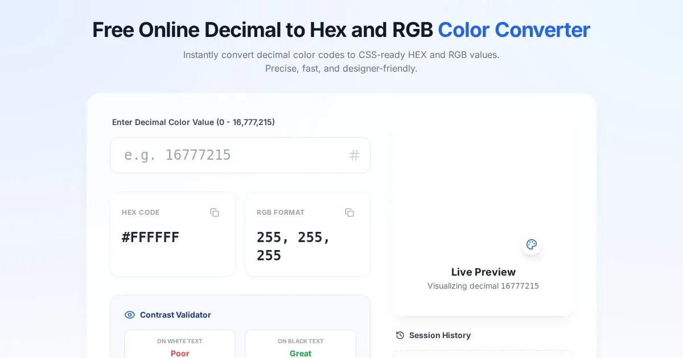Click the Session History heading

(440, 335)
